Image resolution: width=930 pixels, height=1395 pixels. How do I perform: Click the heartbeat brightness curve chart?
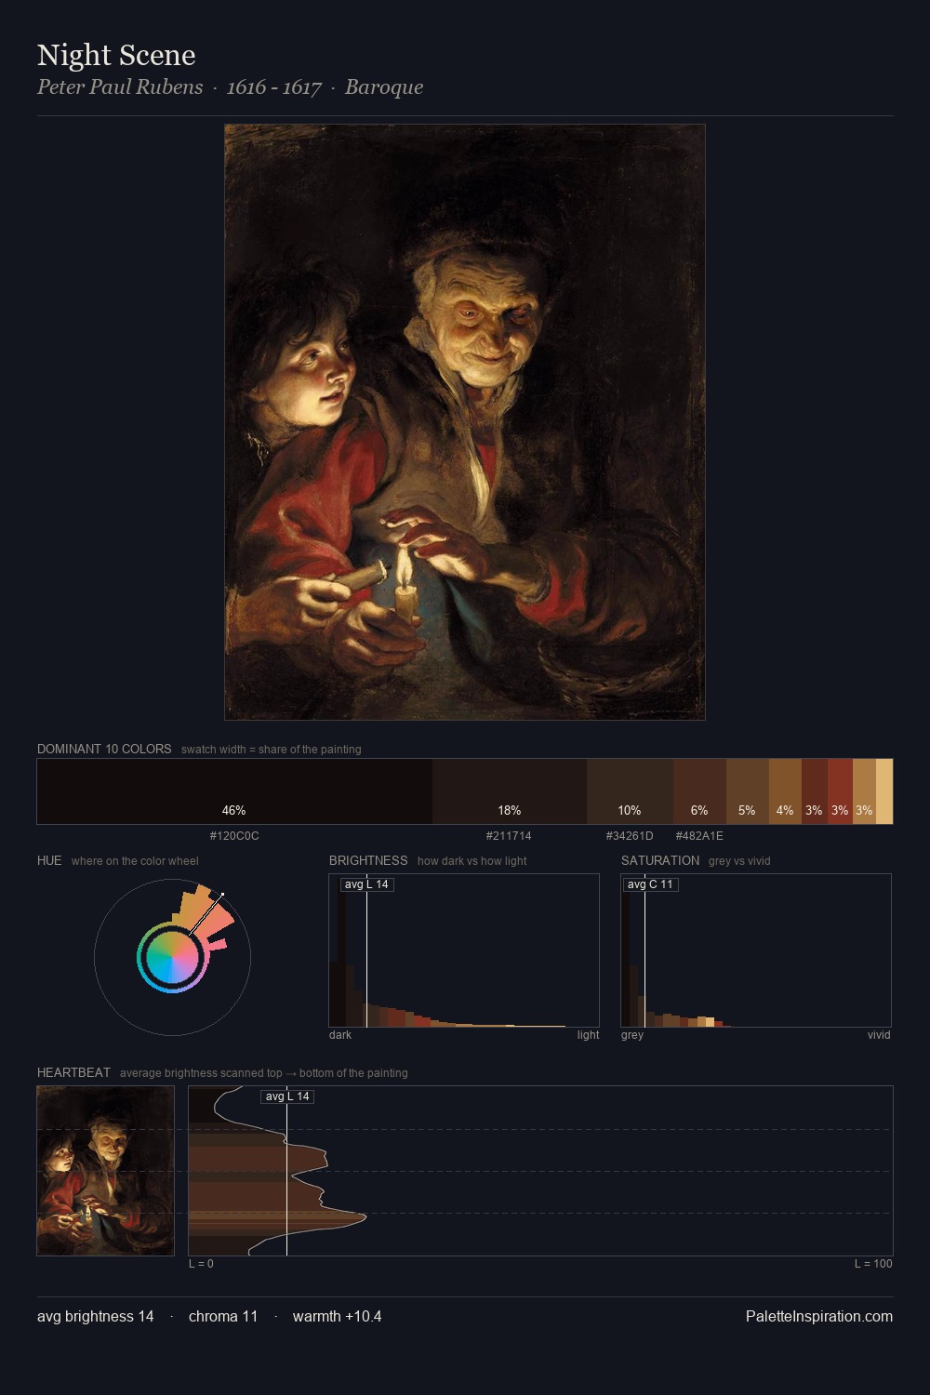540,1171
